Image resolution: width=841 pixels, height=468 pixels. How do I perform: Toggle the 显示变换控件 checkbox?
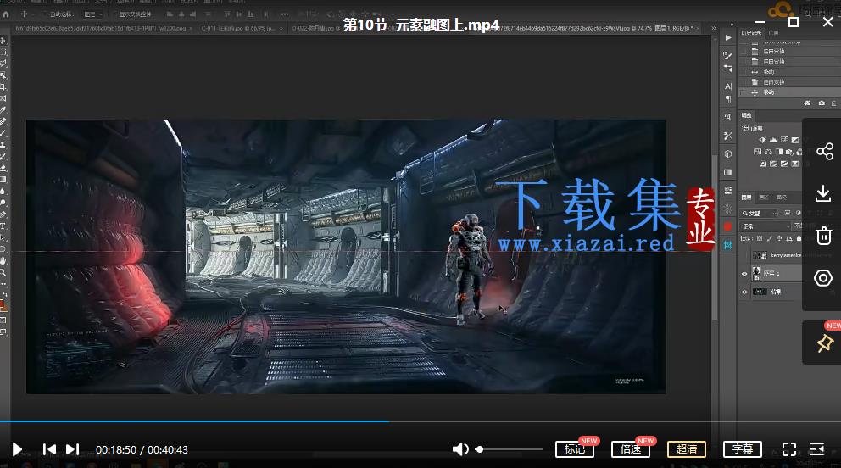114,14
